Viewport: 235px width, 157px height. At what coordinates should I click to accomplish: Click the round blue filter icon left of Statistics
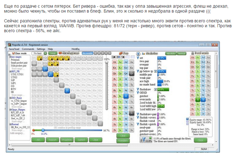click(x=138, y=54)
